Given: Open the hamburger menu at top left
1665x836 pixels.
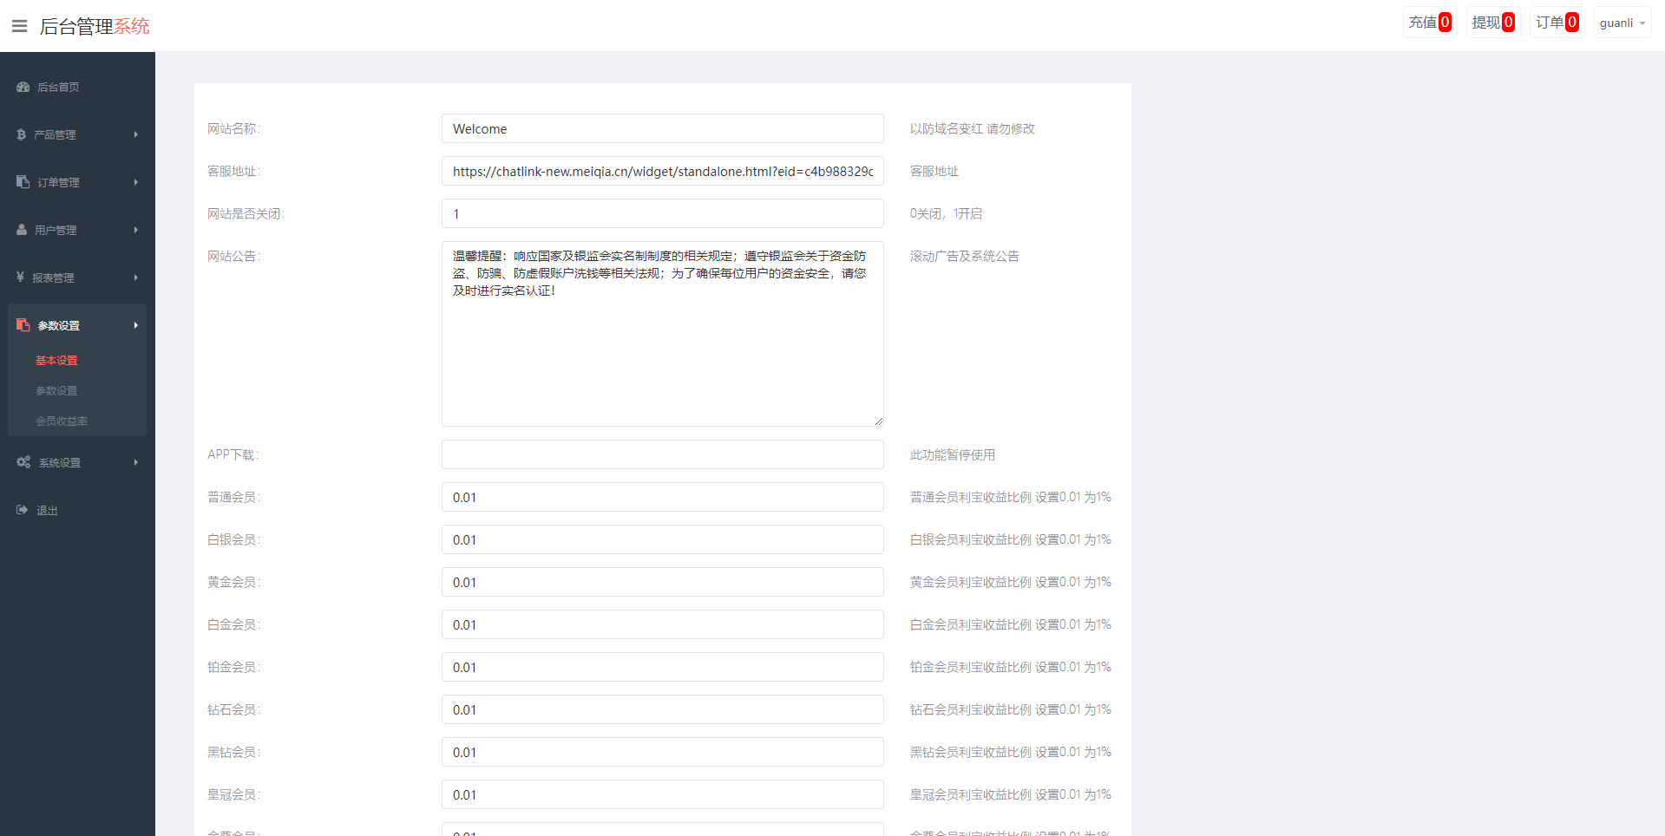Looking at the screenshot, I should point(19,25).
